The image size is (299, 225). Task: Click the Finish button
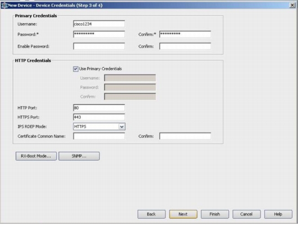click(x=215, y=214)
